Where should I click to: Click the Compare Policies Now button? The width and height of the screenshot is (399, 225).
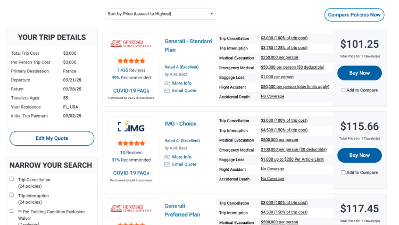(x=354, y=15)
